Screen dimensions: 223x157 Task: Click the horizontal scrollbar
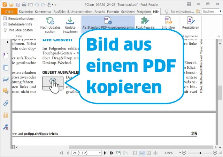tap(141, 147)
